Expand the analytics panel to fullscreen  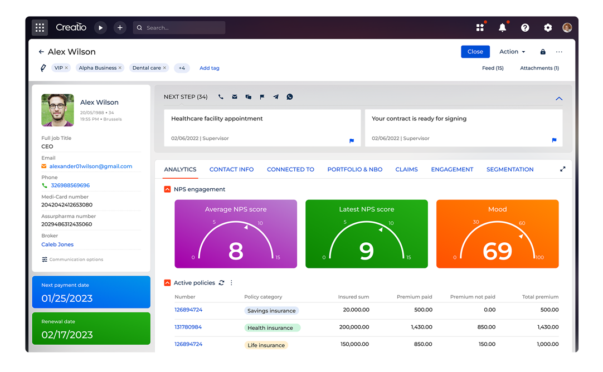point(562,169)
